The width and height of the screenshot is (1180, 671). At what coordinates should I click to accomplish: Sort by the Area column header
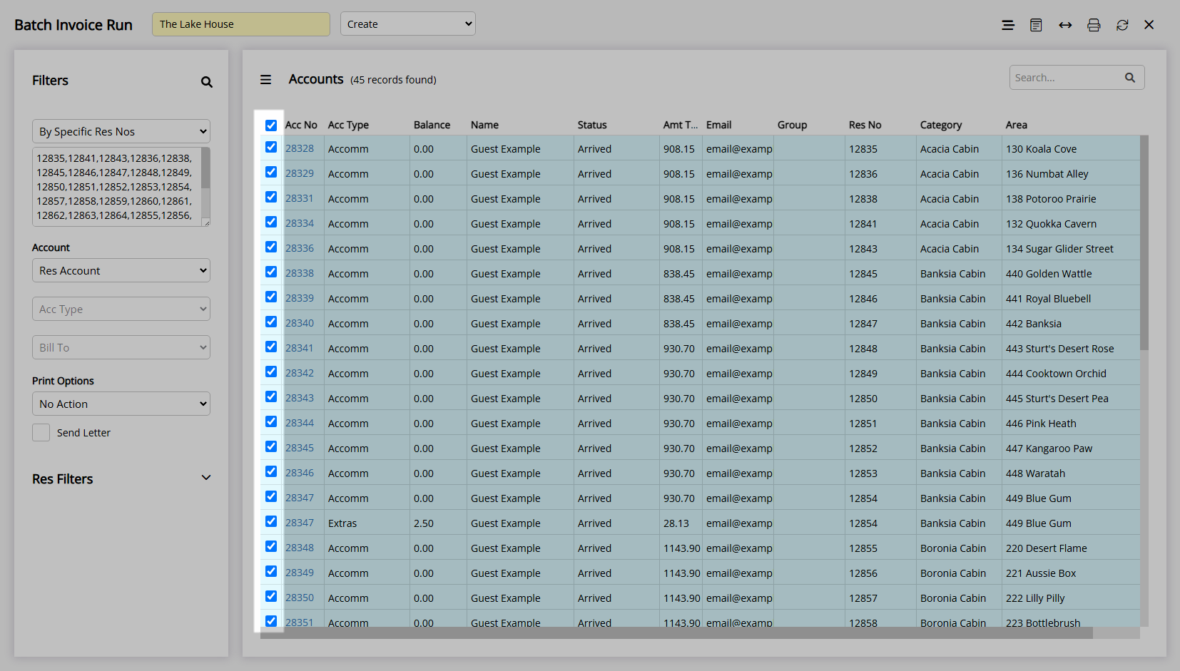click(x=1017, y=125)
